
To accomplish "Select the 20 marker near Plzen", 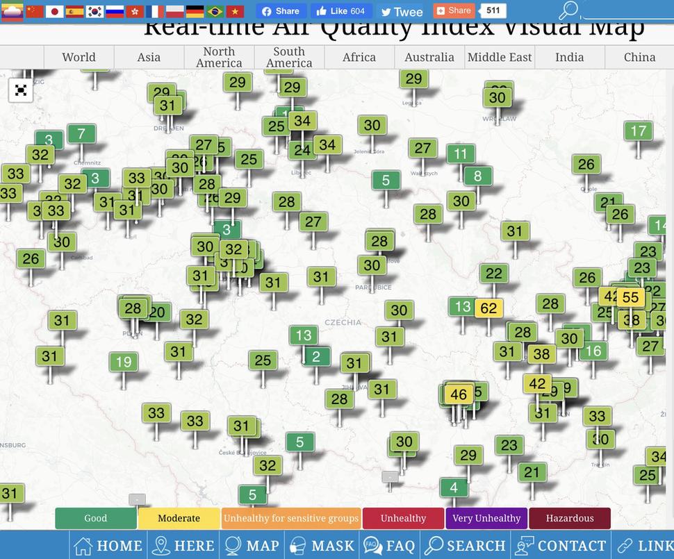I will tap(158, 312).
